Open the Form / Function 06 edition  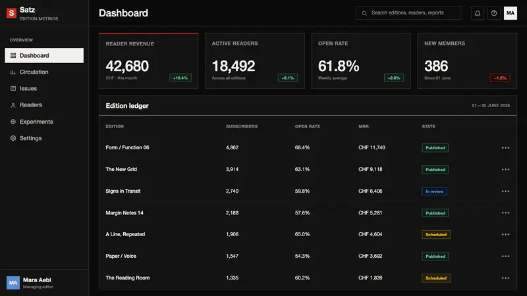[127, 147]
